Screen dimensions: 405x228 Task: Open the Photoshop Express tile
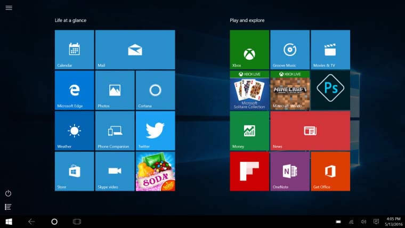coord(330,90)
